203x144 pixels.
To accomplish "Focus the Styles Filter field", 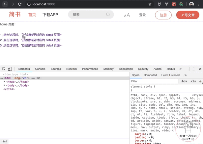I will (x=154, y=81).
